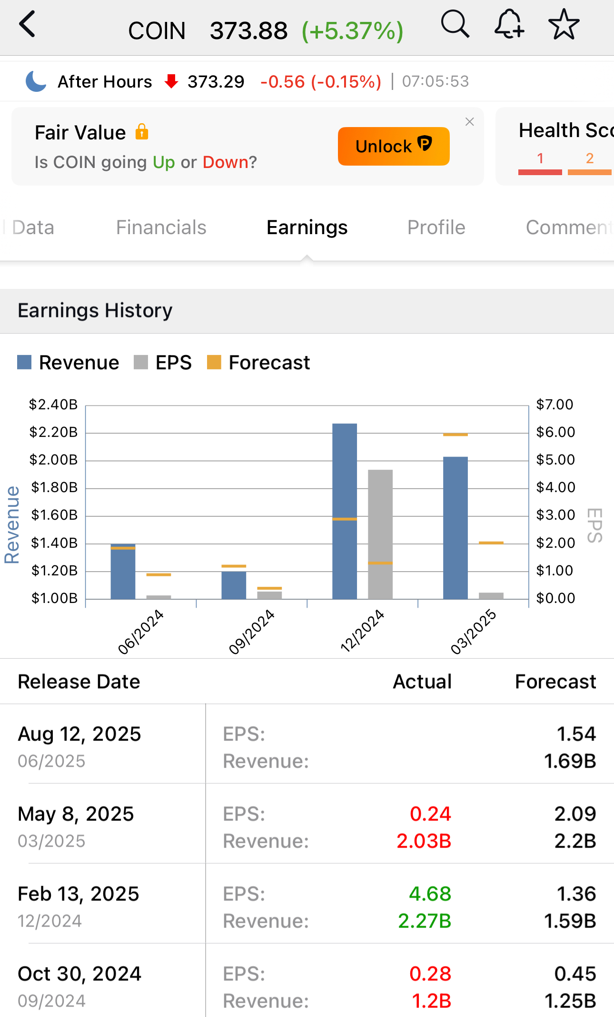Dismiss the Fair Value card
614x1017 pixels.
(x=470, y=122)
